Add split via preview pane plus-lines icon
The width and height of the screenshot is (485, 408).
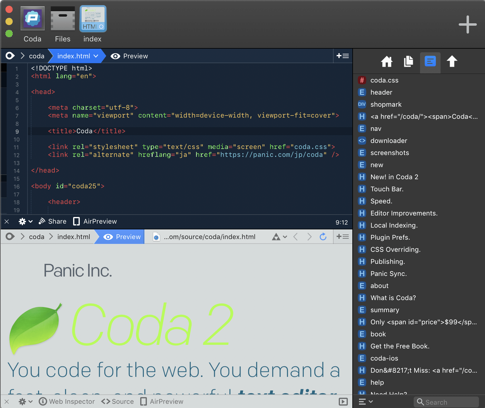[343, 237]
